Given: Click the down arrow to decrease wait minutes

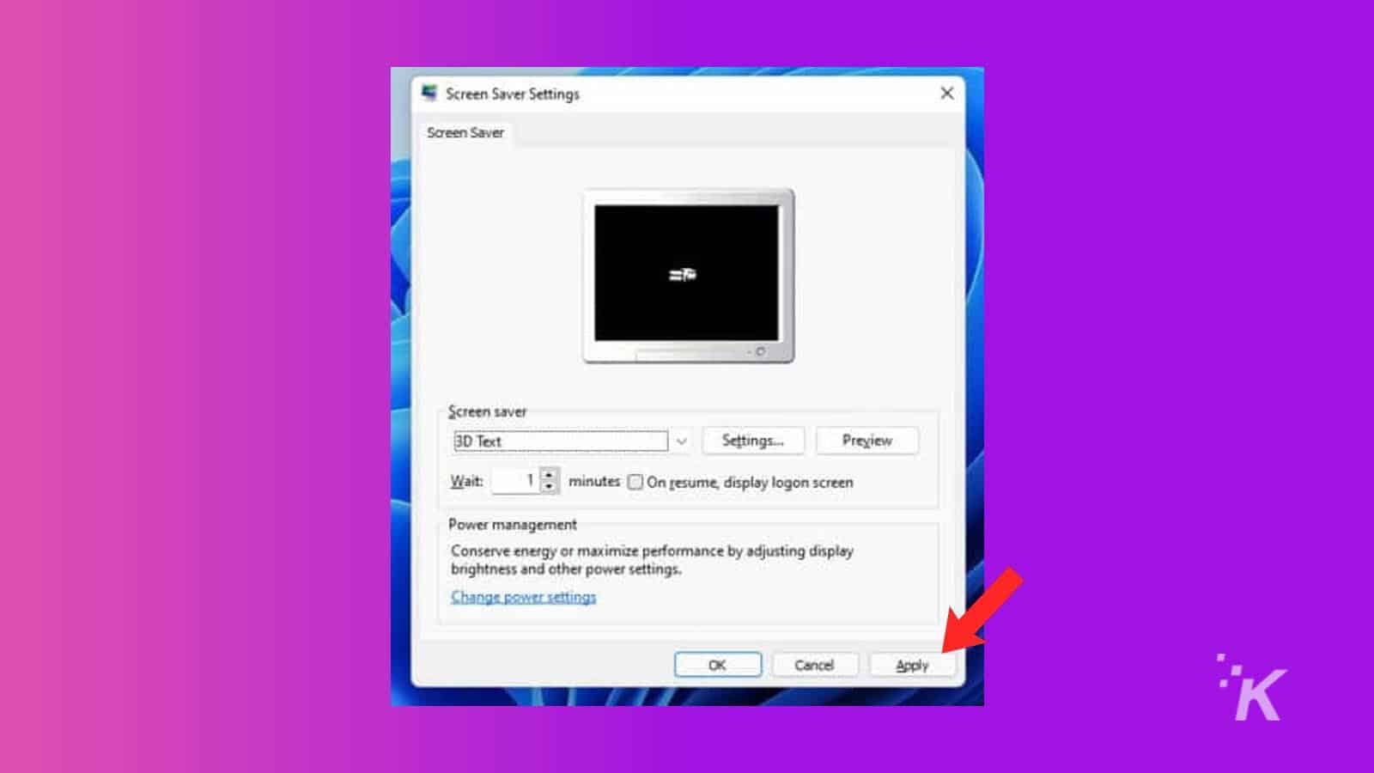Looking at the screenshot, I should point(550,488).
